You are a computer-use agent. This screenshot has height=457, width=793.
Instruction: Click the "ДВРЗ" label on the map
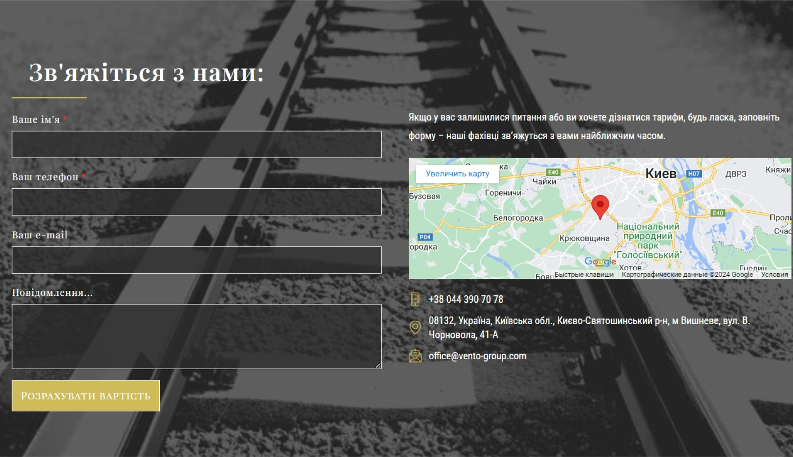(x=736, y=174)
